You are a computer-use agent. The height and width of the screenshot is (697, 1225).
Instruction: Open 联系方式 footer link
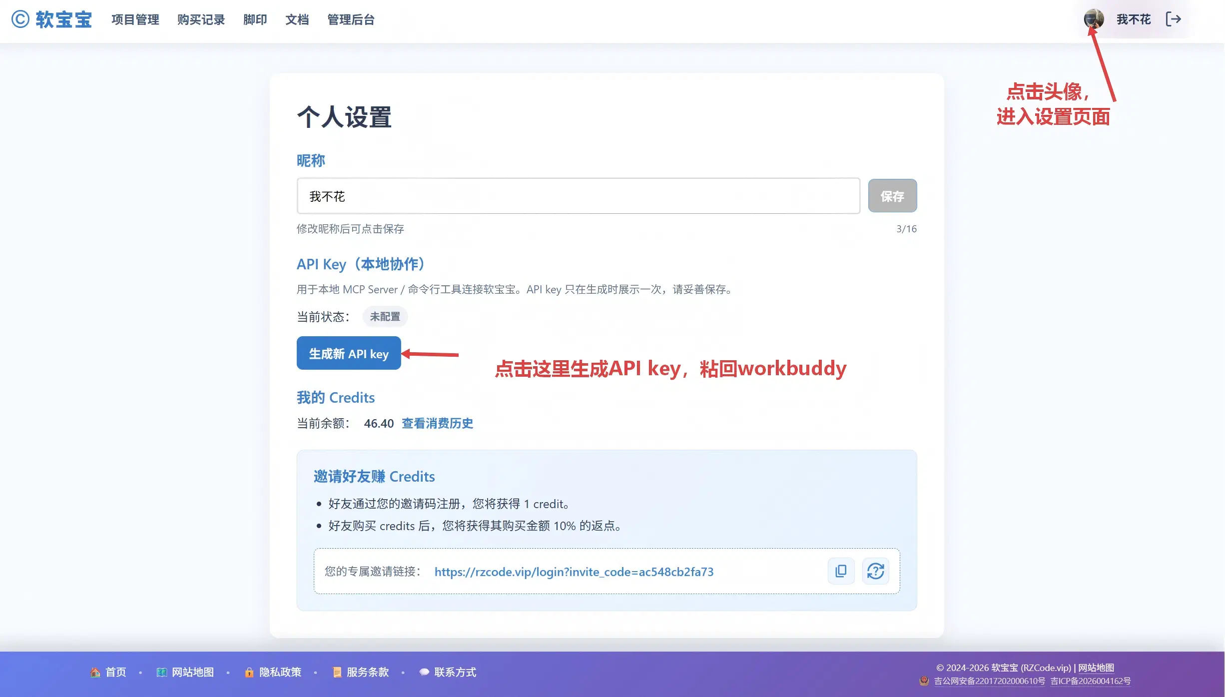point(448,673)
